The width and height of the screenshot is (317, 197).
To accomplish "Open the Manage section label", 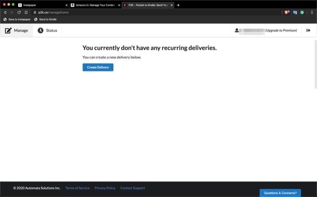I will point(21,31).
